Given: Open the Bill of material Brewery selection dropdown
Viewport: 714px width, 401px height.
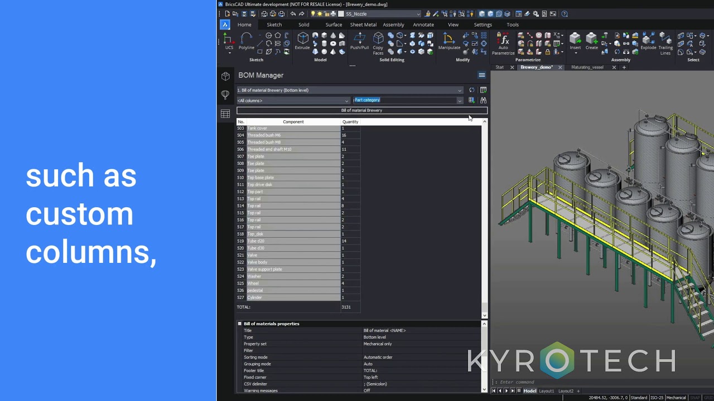Looking at the screenshot, I should tap(460, 90).
